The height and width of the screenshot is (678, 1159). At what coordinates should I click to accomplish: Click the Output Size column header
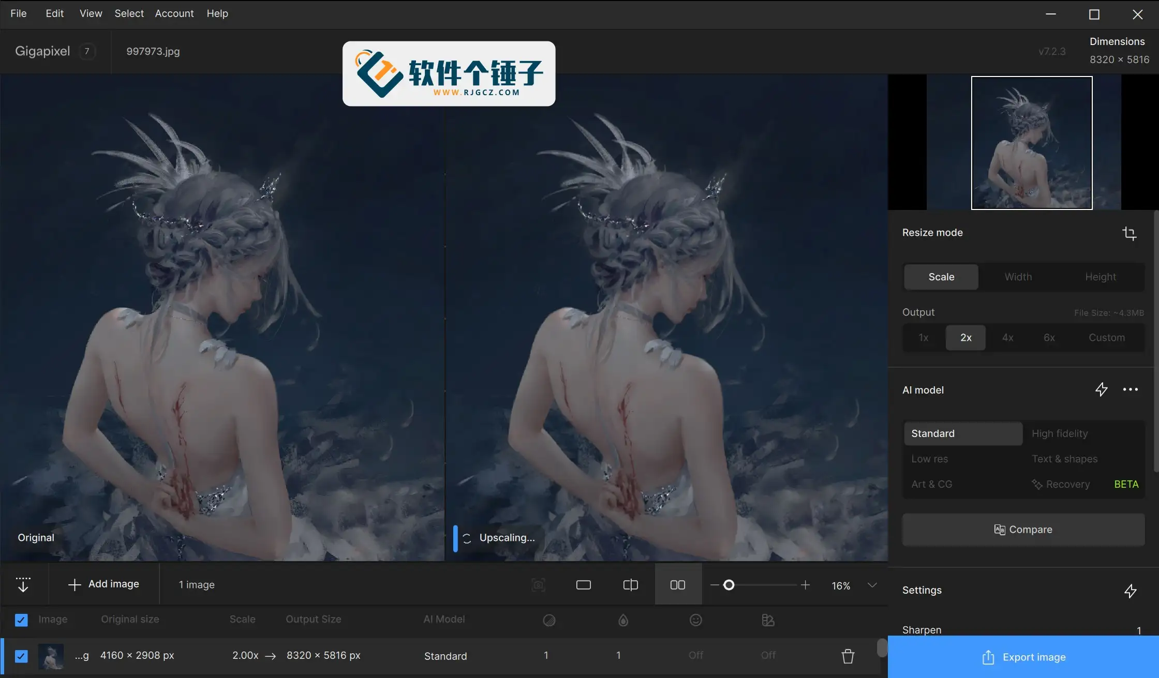tap(314, 620)
